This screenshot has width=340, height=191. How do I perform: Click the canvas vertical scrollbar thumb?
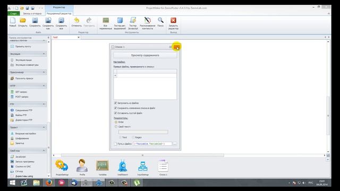tap(328, 116)
